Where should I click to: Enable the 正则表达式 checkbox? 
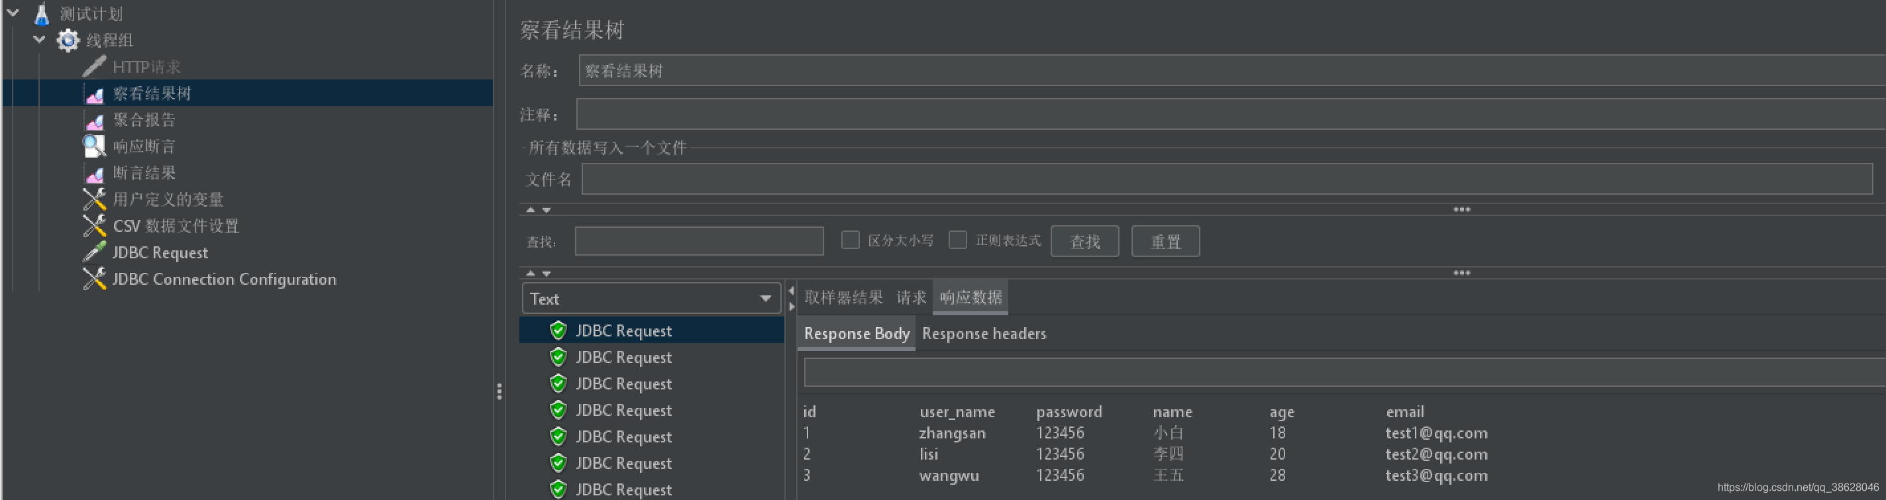click(x=958, y=240)
